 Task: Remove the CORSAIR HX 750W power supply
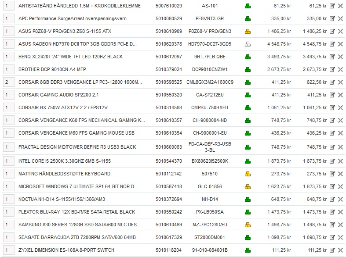point(340,107)
